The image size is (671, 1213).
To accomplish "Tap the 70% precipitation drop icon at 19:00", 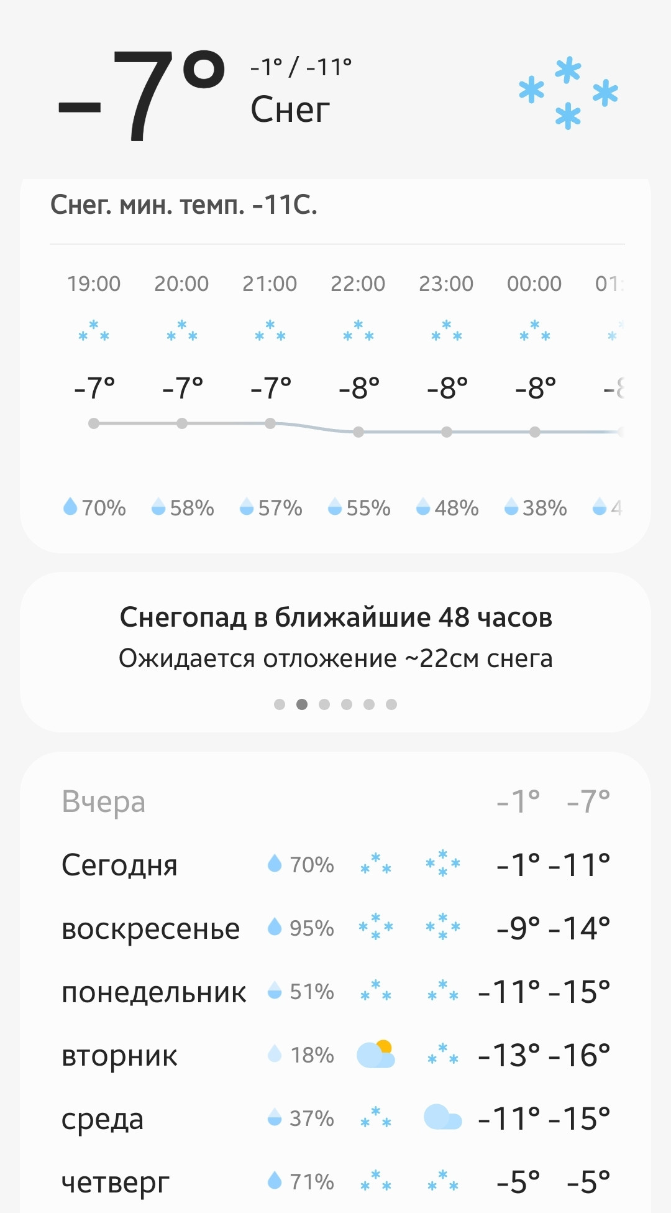I will click(70, 507).
